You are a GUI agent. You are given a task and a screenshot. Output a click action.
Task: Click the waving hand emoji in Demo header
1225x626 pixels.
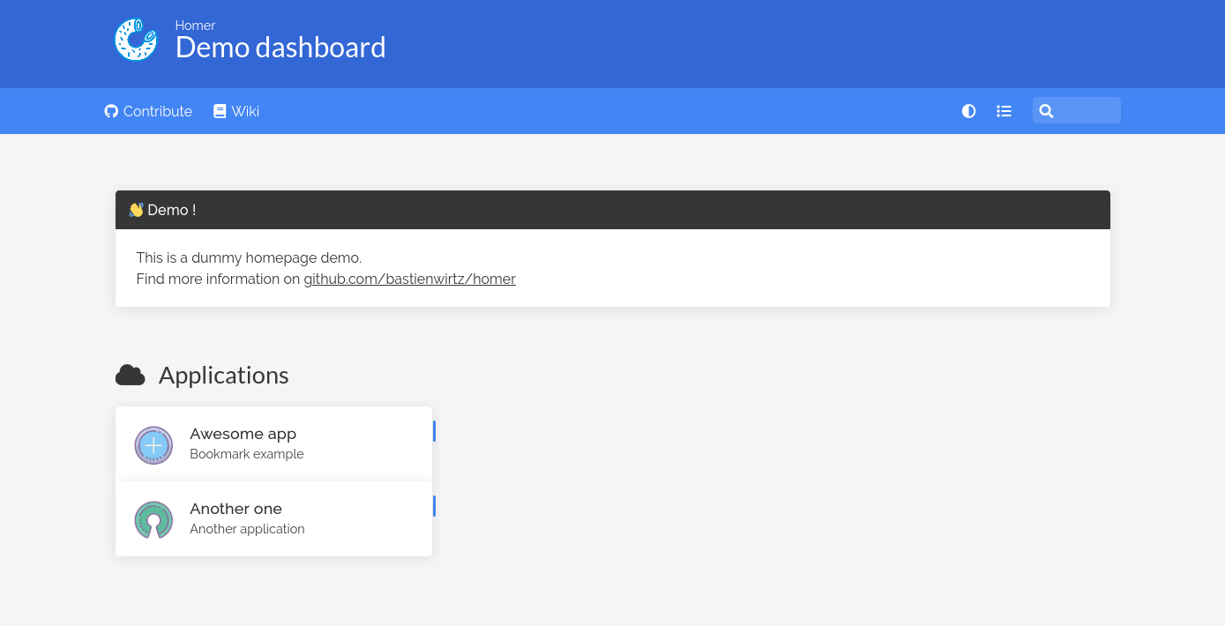click(x=136, y=210)
